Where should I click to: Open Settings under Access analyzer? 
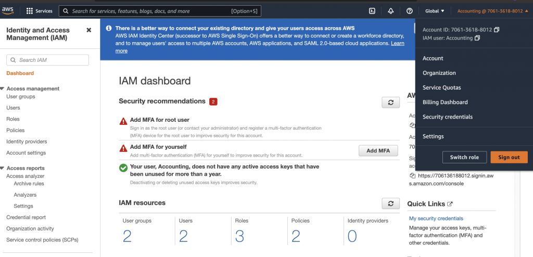[23, 206]
